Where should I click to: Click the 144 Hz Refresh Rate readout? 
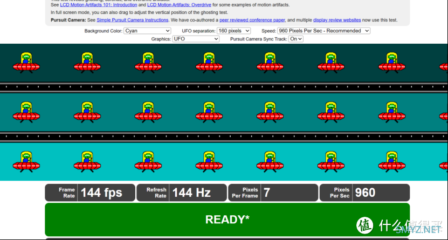coord(191,193)
